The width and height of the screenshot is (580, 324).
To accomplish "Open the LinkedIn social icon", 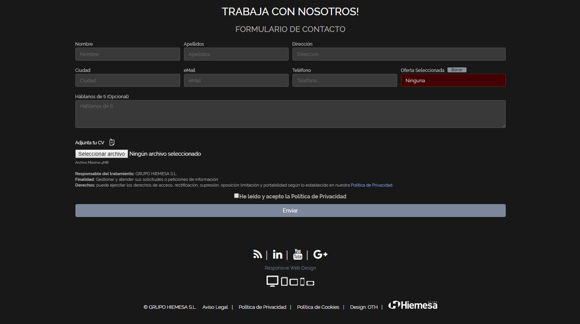I will pyautogui.click(x=277, y=254).
